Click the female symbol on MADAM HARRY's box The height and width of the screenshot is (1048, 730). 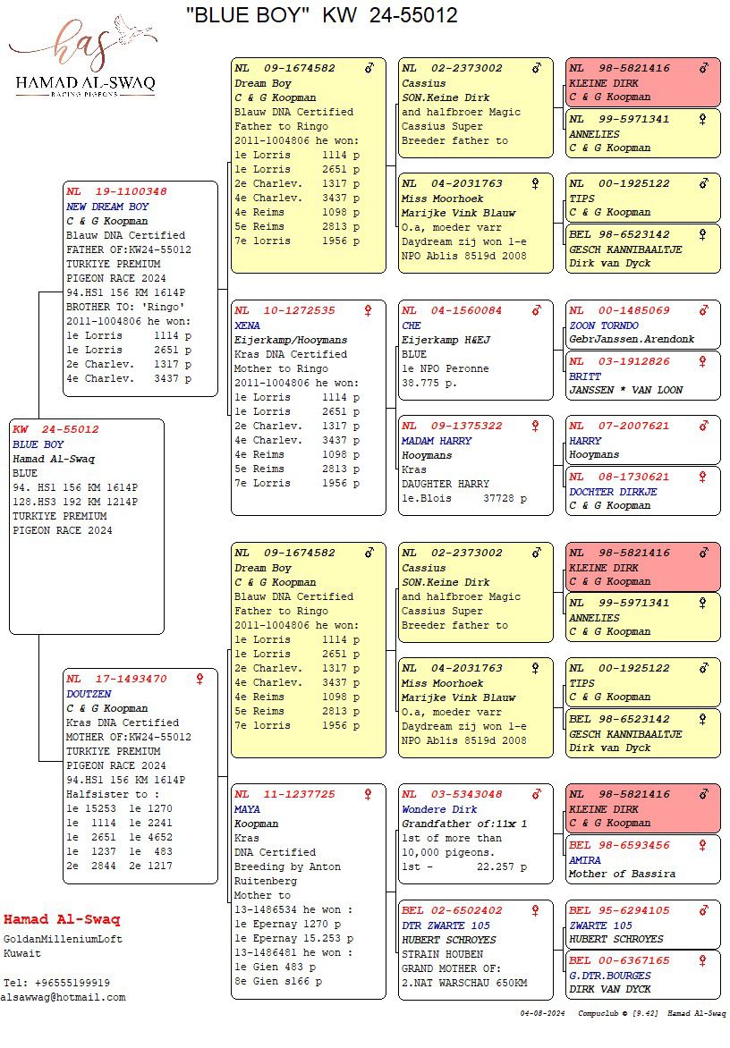pos(536,426)
